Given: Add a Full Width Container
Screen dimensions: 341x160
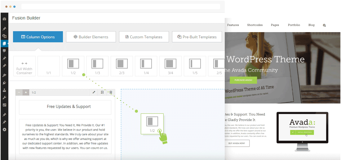Looking at the screenshot, I should click(24, 66).
